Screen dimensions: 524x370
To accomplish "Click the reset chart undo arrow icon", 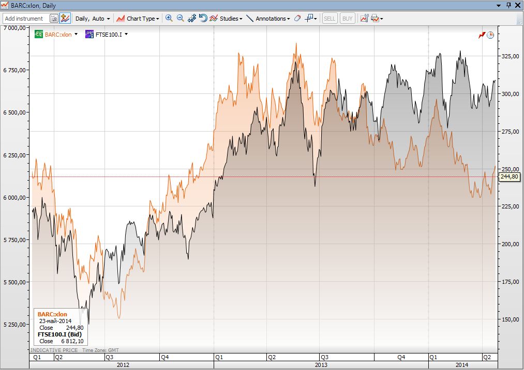I will click(x=203, y=19).
